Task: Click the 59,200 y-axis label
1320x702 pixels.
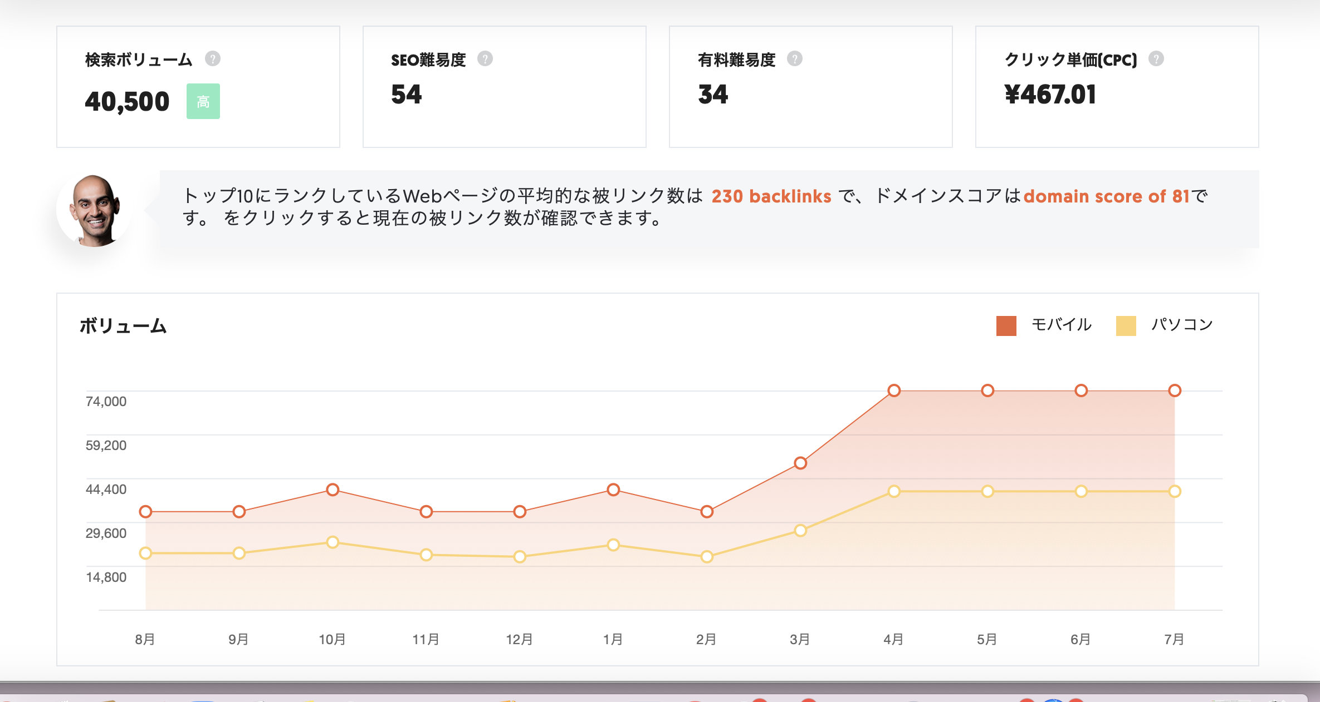Action: (106, 446)
